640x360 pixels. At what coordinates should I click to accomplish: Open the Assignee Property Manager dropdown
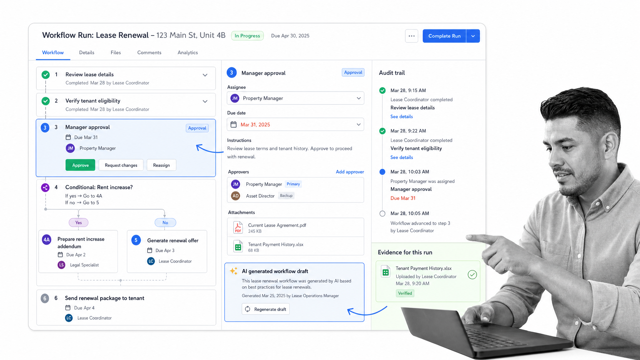pyautogui.click(x=295, y=98)
